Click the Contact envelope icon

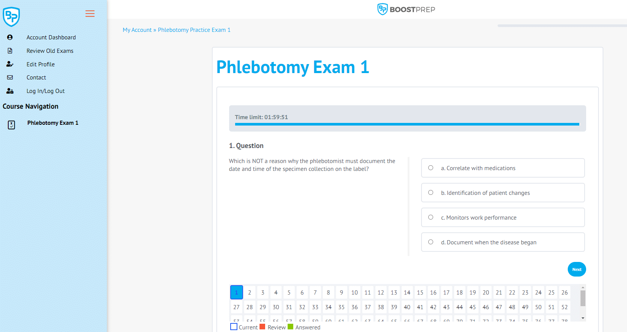pos(10,77)
